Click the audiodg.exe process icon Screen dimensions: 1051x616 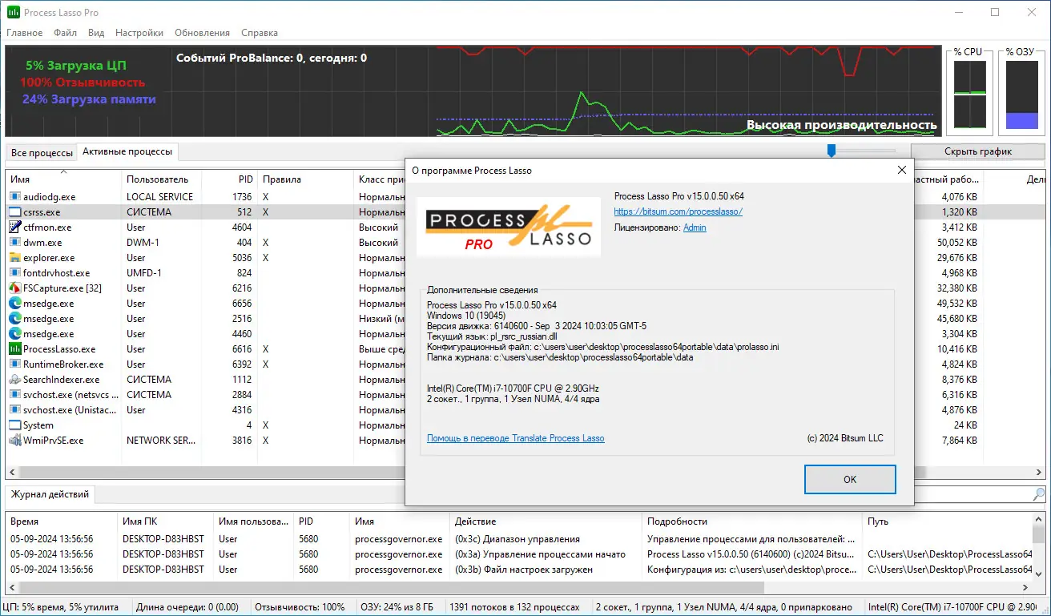tap(15, 196)
